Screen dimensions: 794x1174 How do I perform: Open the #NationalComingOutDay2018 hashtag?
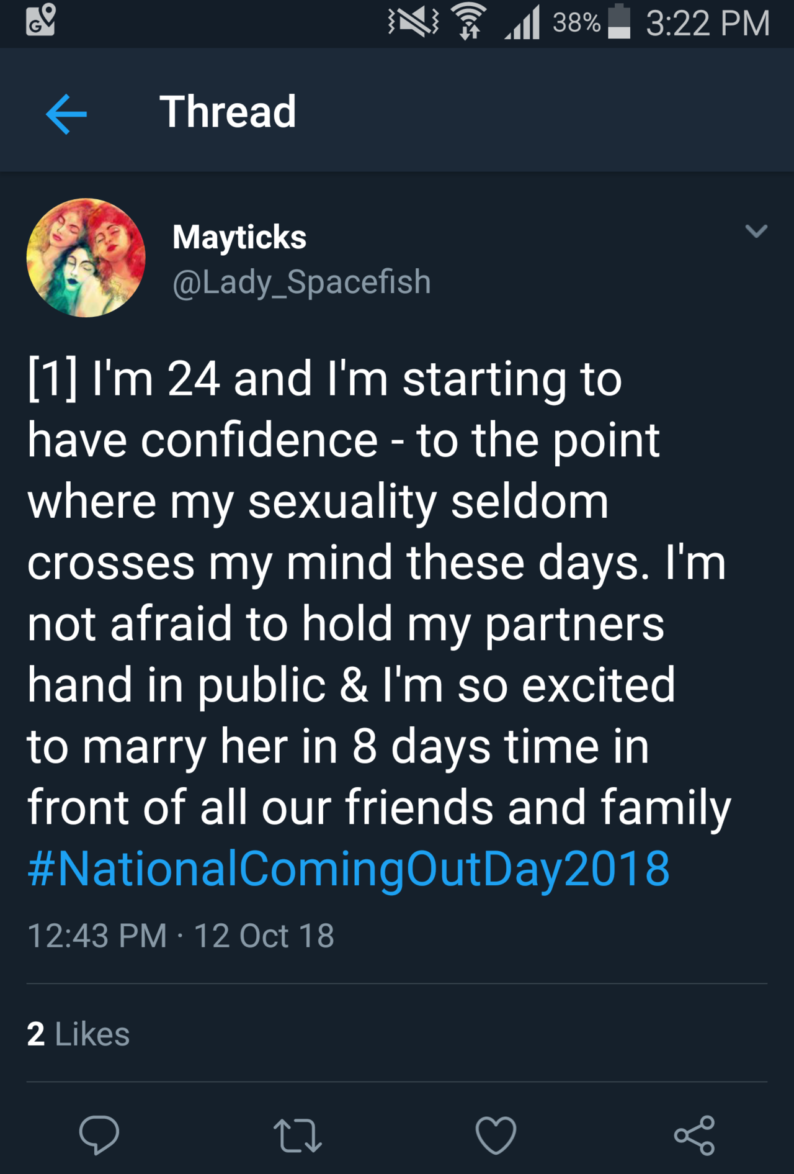tap(349, 868)
